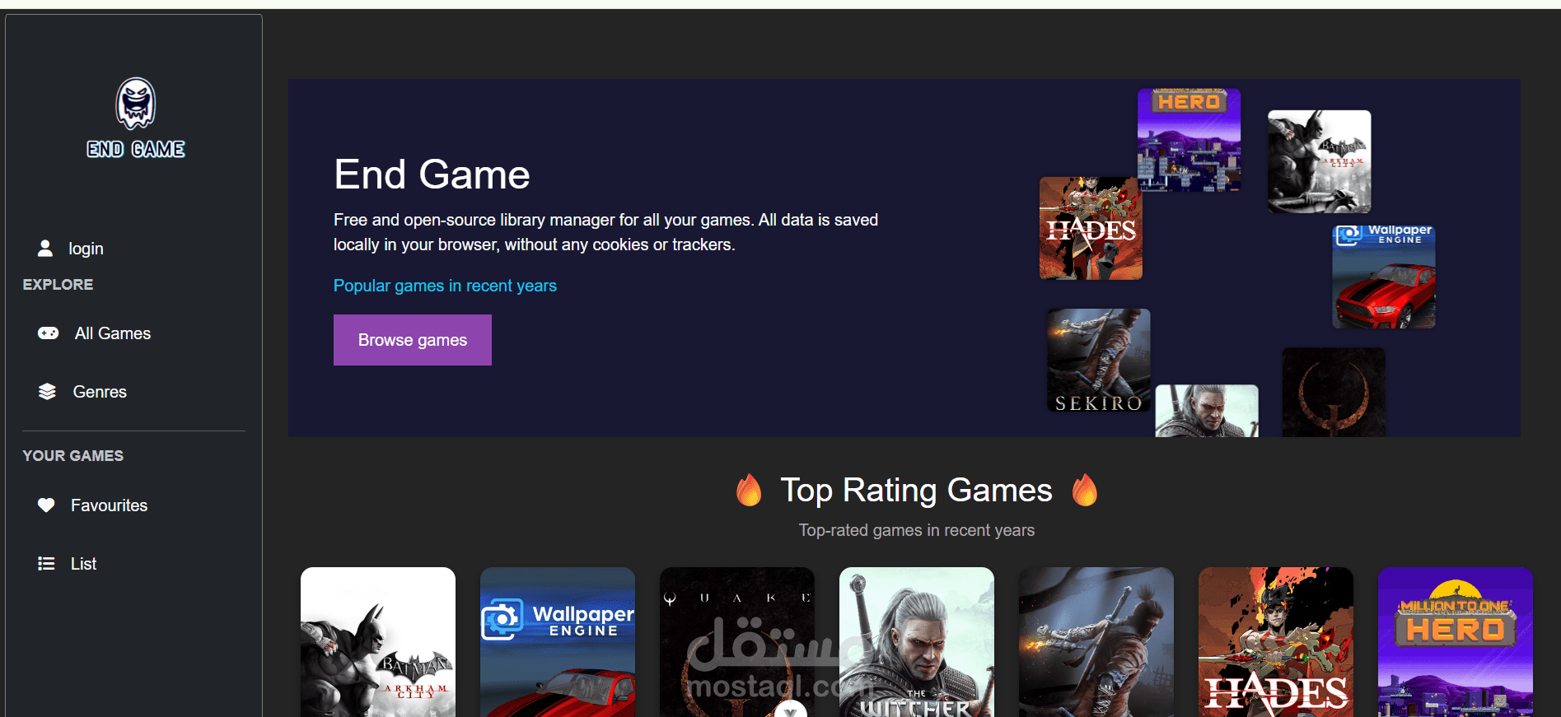The height and width of the screenshot is (717, 1561).
Task: Click the flame icon left of Top Rating Games
Action: click(749, 490)
